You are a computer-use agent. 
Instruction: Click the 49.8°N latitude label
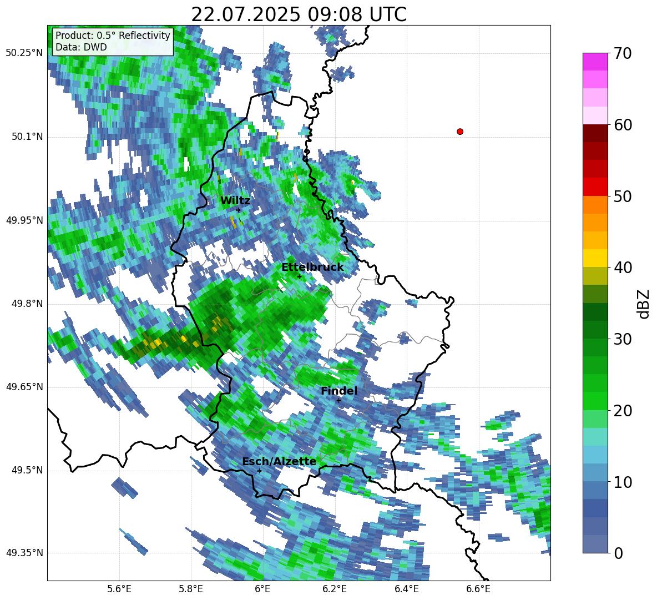coord(27,304)
